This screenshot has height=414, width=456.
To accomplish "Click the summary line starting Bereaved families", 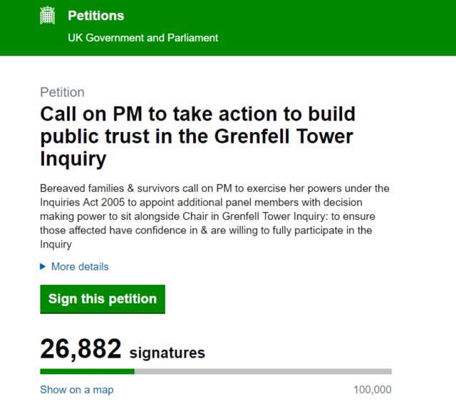I will 214,188.
